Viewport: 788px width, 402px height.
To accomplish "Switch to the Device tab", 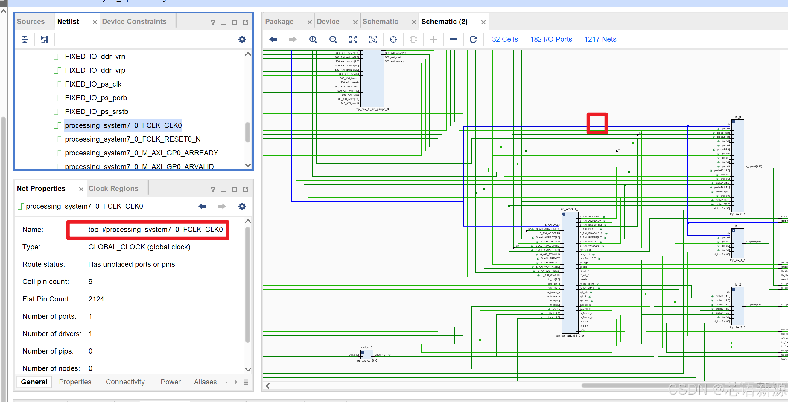I will [328, 22].
